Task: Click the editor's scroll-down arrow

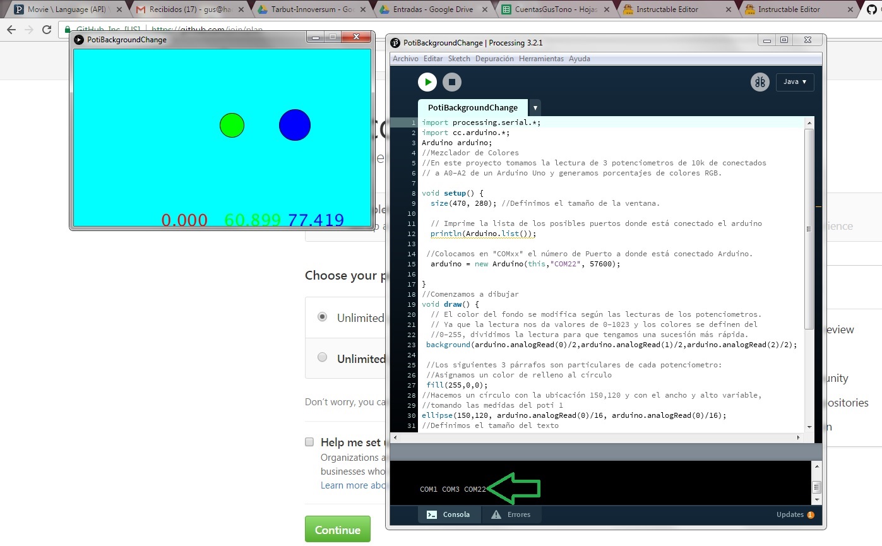Action: click(x=809, y=427)
